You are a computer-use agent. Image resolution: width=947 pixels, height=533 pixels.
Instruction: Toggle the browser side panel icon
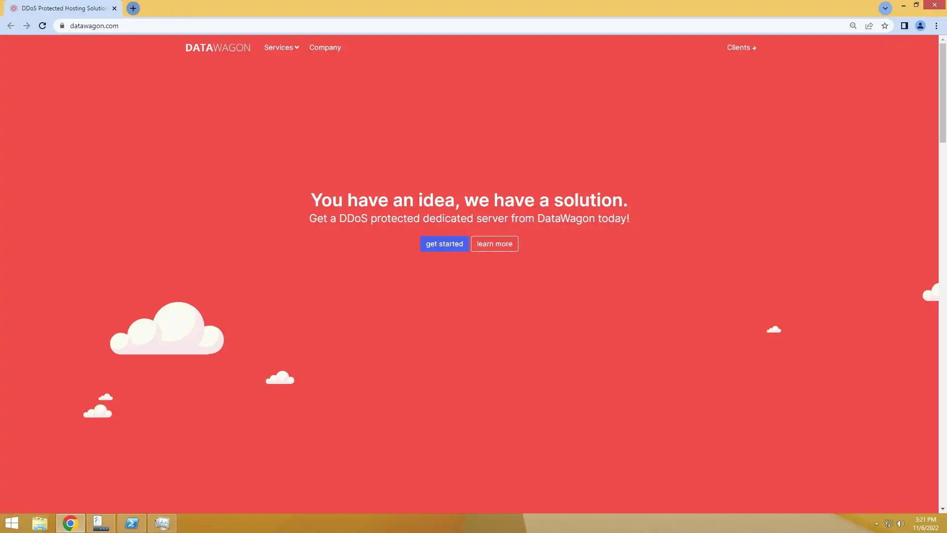click(904, 26)
